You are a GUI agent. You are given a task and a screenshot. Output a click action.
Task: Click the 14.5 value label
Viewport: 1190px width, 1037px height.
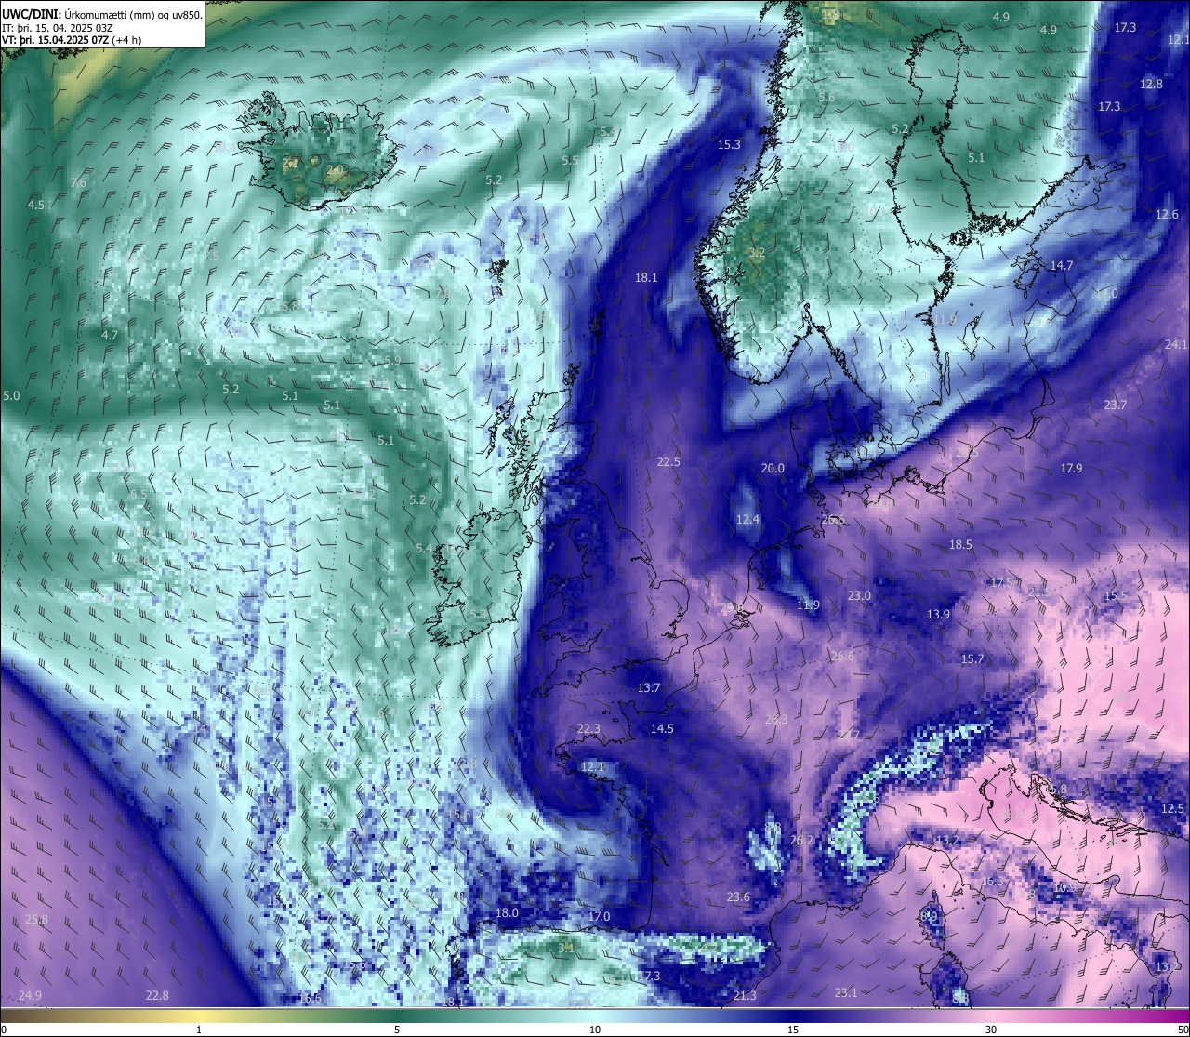click(662, 728)
